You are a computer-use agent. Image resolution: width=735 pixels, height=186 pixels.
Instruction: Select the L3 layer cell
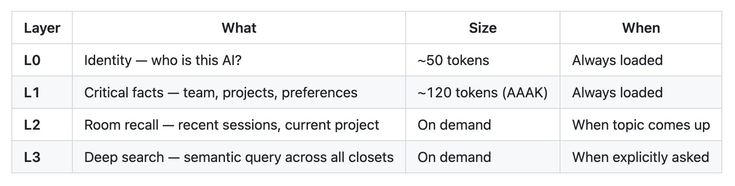pyautogui.click(x=32, y=157)
